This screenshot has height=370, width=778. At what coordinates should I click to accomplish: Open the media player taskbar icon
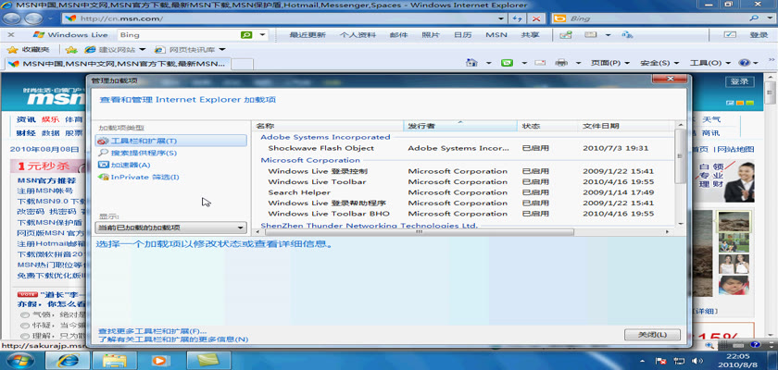tap(158, 360)
